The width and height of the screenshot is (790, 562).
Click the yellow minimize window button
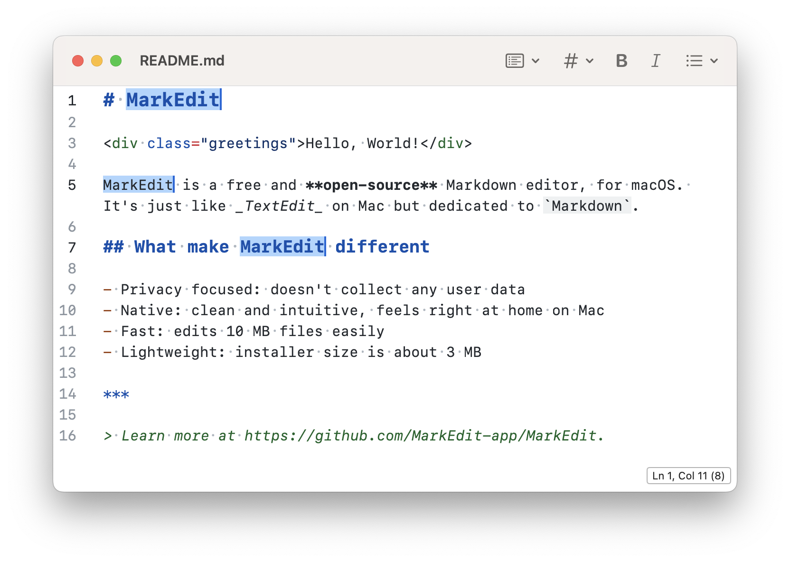coord(97,61)
